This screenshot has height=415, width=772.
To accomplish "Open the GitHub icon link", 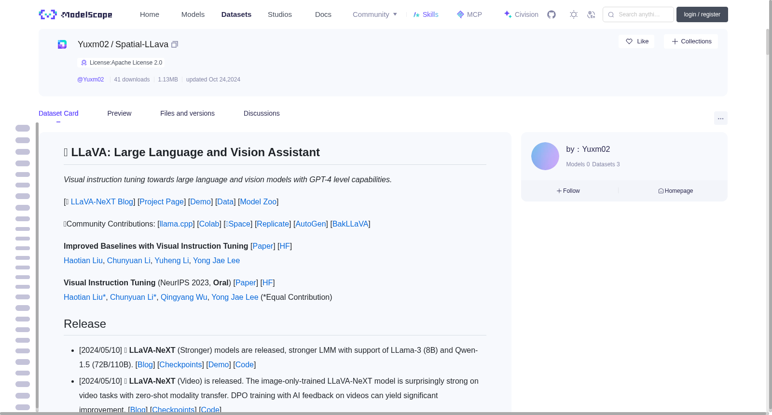I will pyautogui.click(x=551, y=14).
